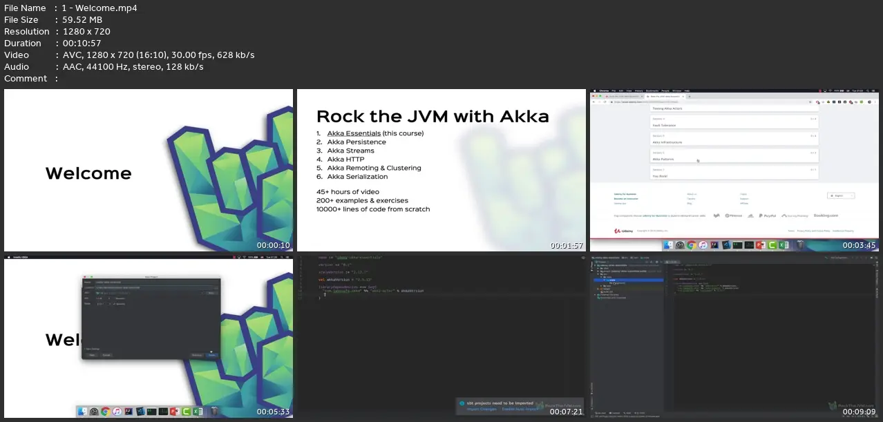The image size is (883, 422).
Task: Open Camtasia in the 00:05:33 frame dock
Action: (186, 412)
